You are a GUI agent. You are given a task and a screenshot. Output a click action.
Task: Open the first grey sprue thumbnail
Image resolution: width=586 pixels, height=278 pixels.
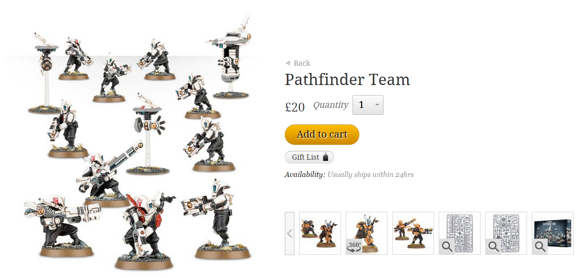coord(460,233)
